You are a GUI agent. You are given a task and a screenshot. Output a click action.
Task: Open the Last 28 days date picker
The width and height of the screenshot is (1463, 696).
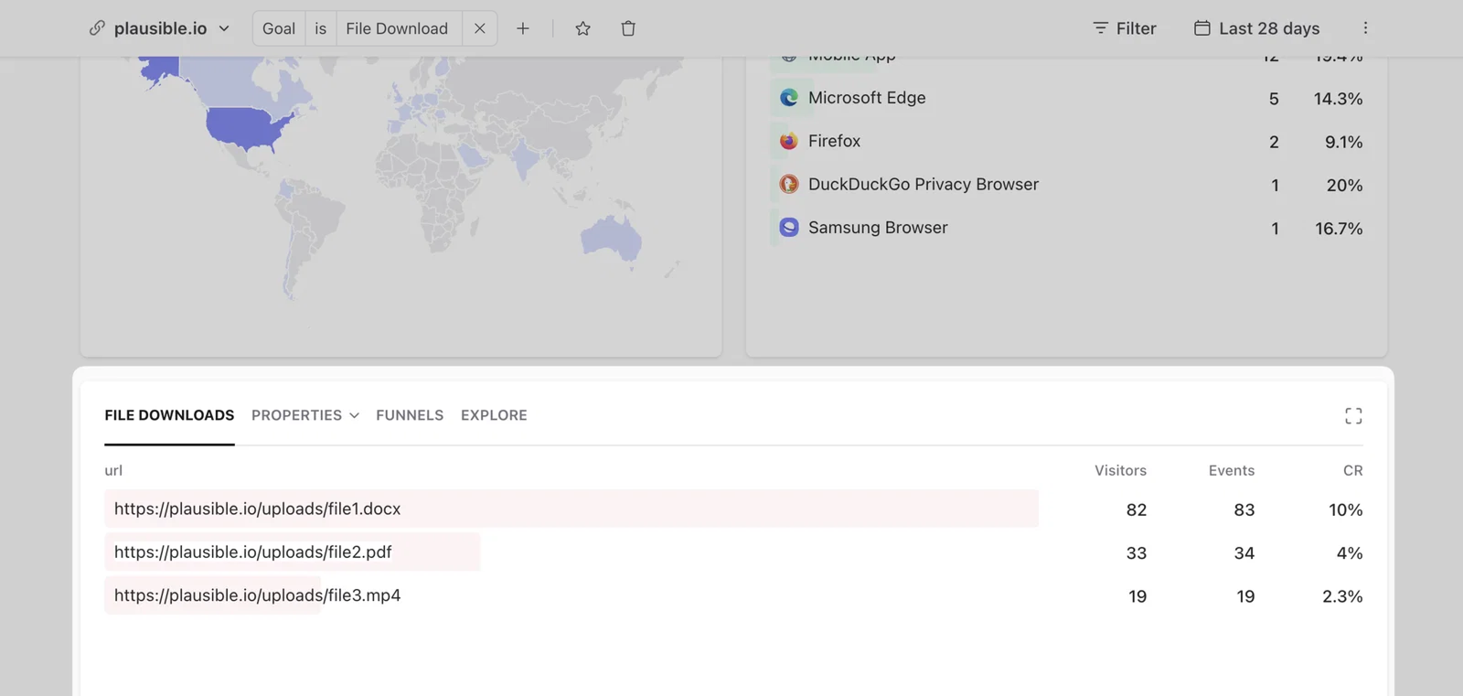(1257, 28)
